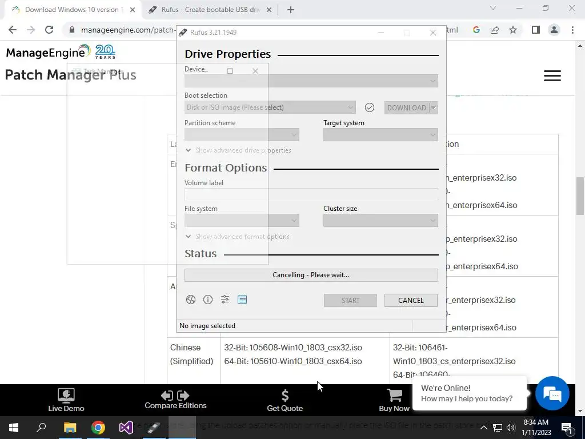Open File Explorer from the taskbar
585x439 pixels.
pyautogui.click(x=70, y=428)
